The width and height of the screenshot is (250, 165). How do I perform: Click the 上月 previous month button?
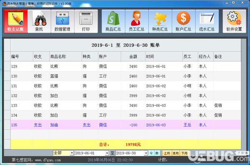(x=167, y=153)
